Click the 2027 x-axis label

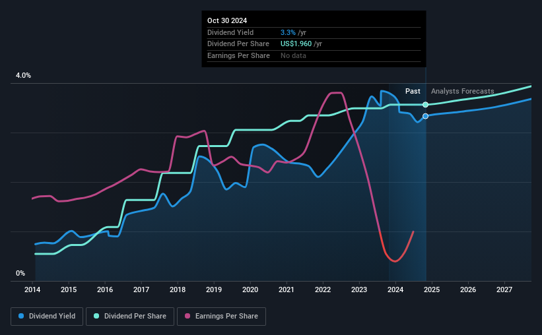click(504, 289)
